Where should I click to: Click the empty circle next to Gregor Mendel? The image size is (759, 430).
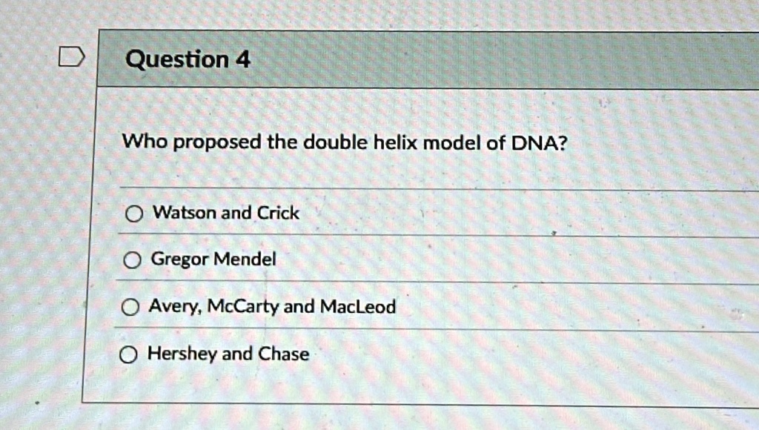click(132, 259)
